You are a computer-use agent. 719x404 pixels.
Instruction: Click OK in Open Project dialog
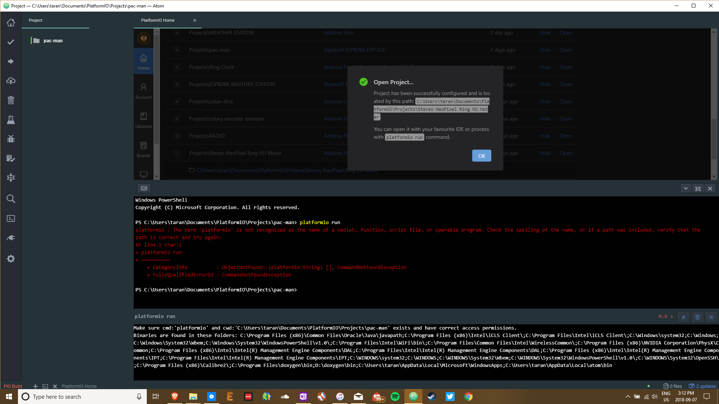(x=482, y=156)
